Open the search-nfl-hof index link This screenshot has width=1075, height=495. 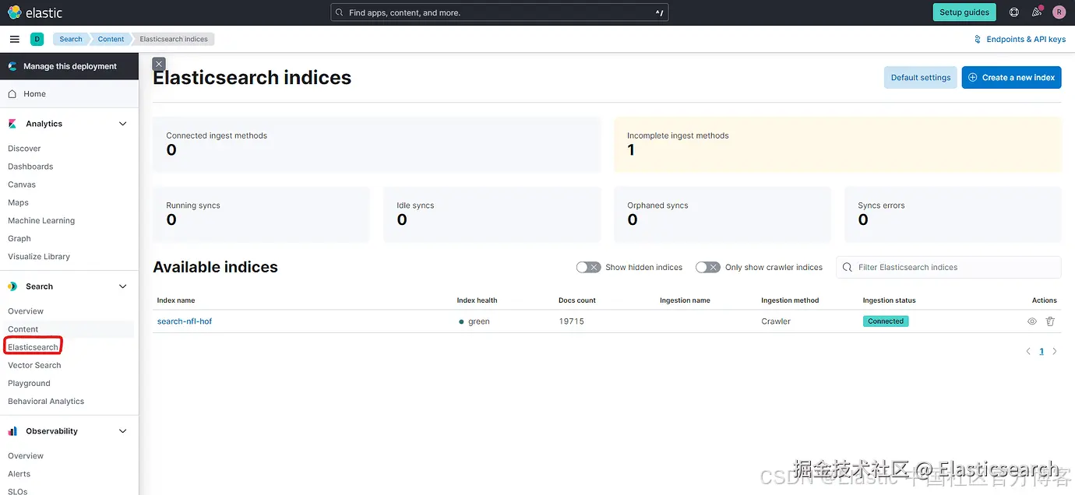pos(185,321)
